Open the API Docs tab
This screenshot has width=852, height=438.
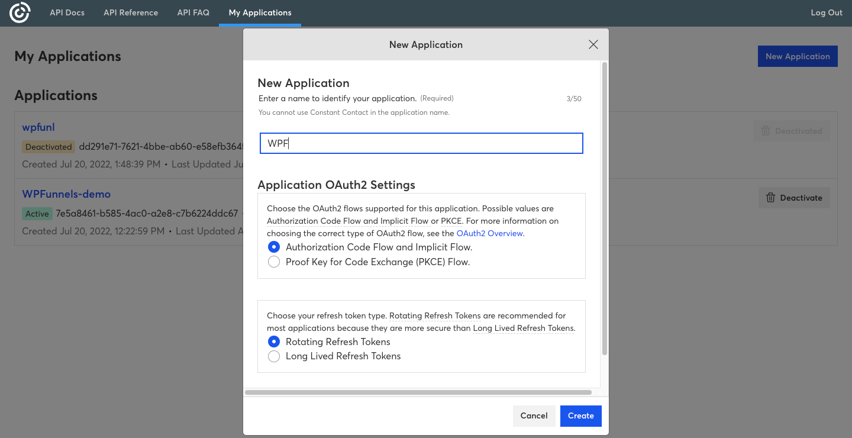coord(67,12)
